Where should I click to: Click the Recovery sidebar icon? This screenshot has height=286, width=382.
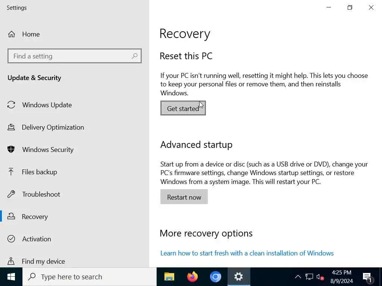point(11,216)
